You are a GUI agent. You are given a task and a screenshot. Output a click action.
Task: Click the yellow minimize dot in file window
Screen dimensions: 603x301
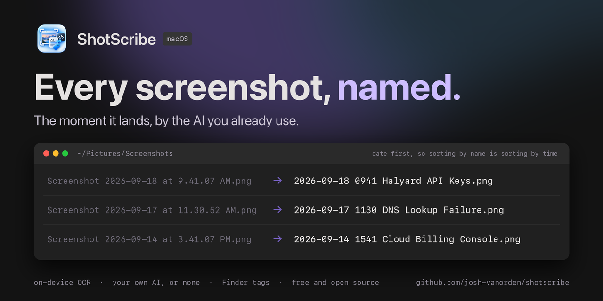pyautogui.click(x=56, y=153)
